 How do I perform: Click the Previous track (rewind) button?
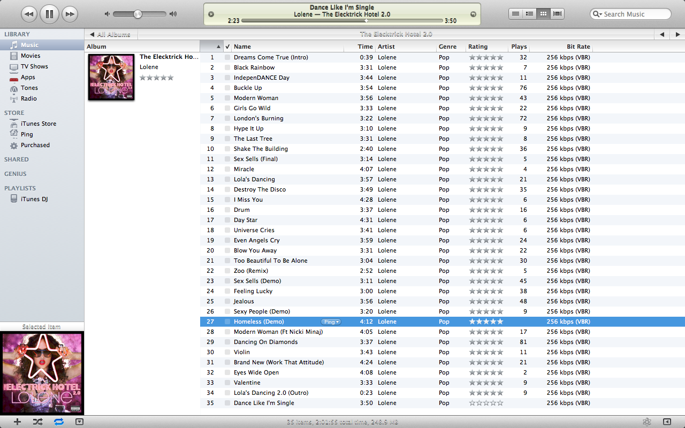[x=29, y=14]
